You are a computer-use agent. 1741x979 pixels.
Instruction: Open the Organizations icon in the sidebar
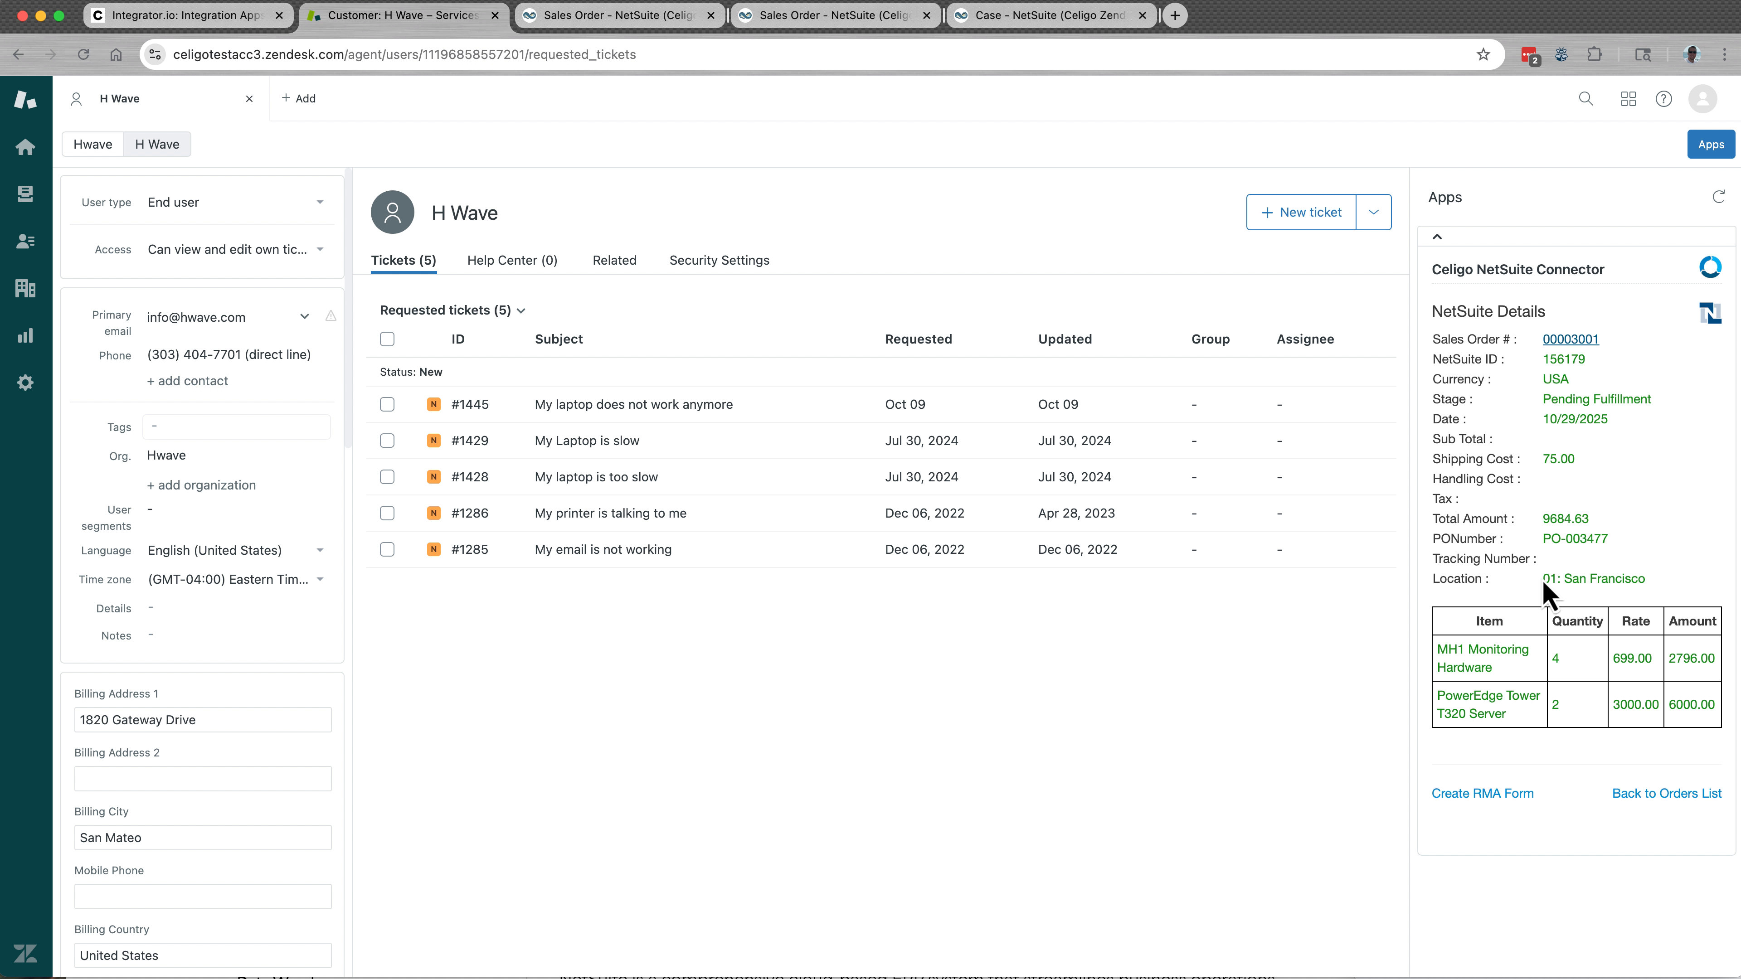pos(25,288)
